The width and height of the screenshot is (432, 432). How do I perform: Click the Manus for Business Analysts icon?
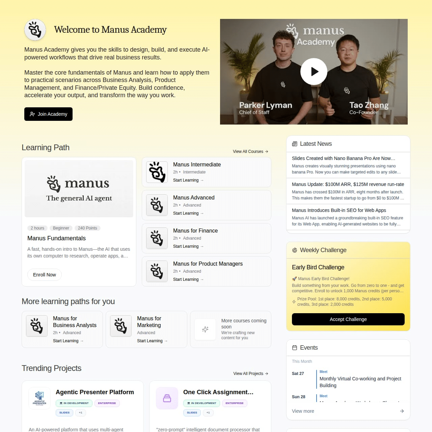coord(37,326)
